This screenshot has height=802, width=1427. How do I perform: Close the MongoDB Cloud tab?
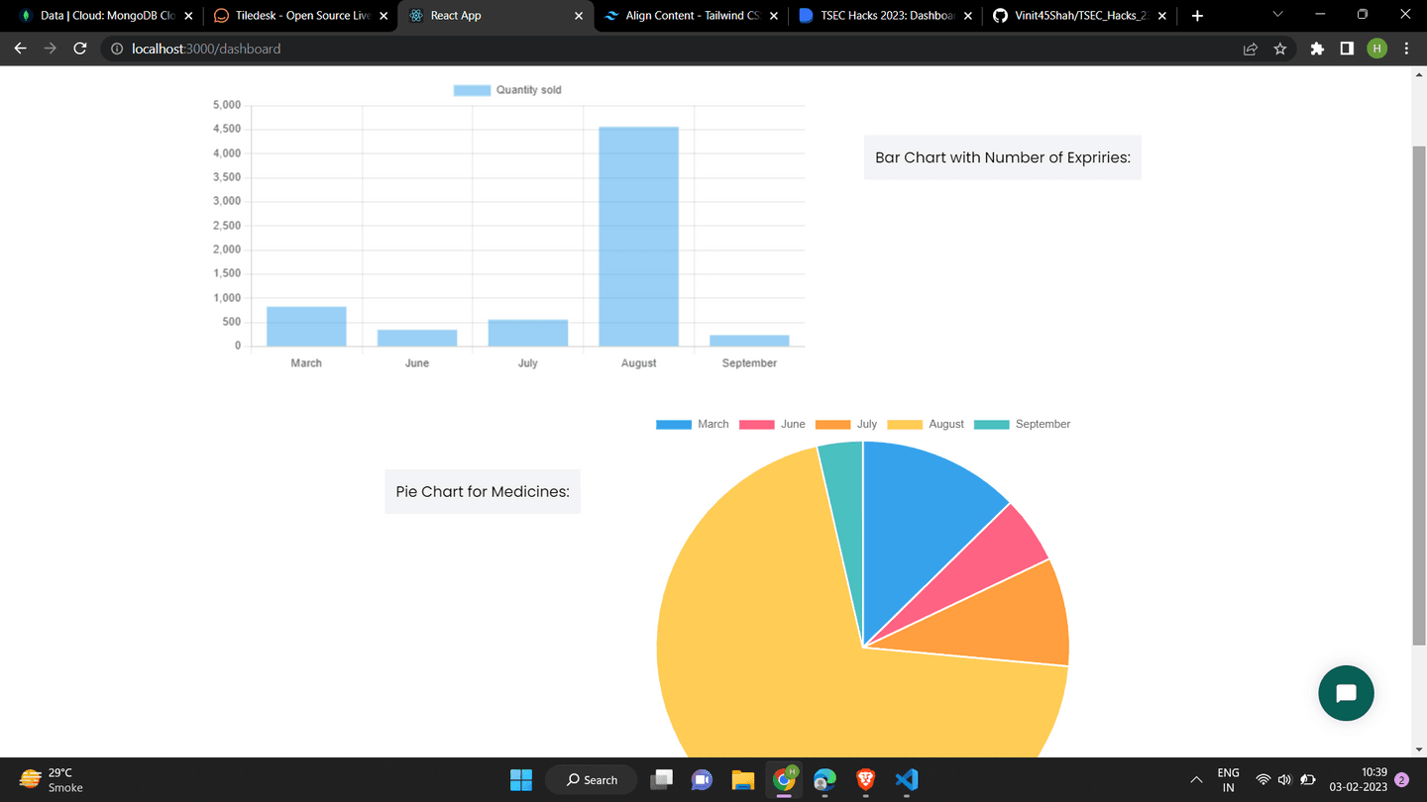click(x=188, y=16)
